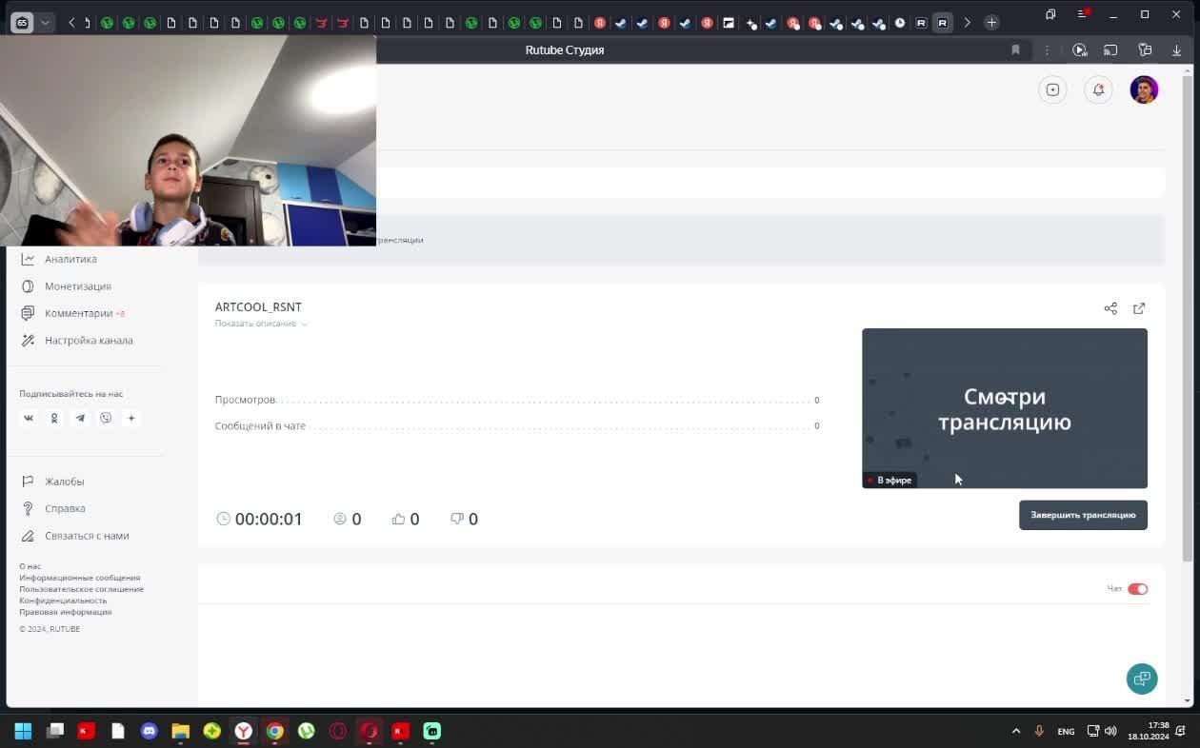1200x748 pixels.
Task: Toggle the Чат switch off
Action: [1138, 589]
